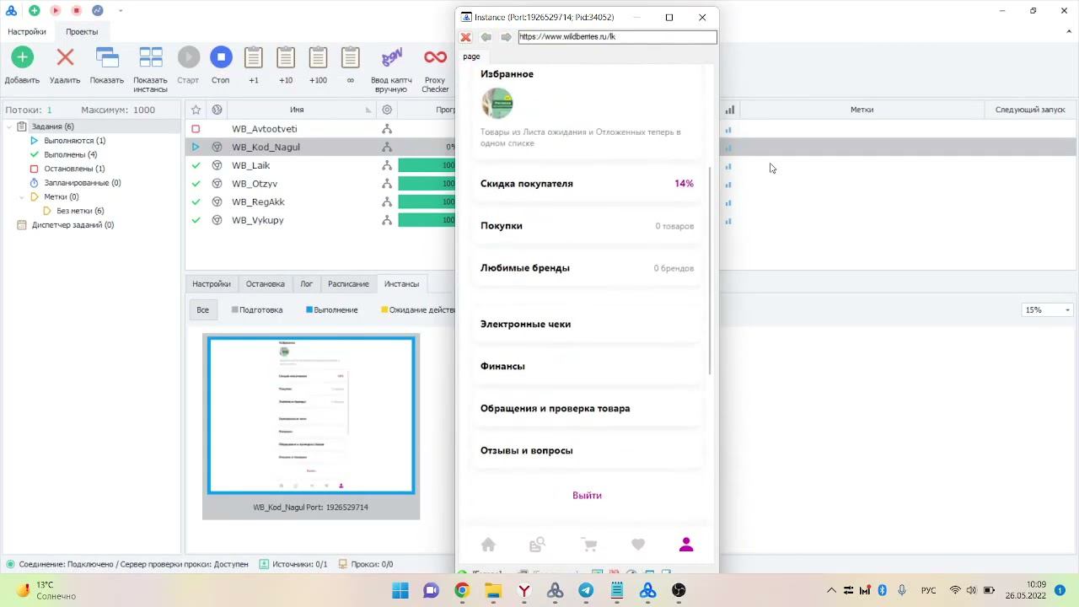Click the statistics icon for WB_Laik row
1079x607 pixels.
(728, 166)
